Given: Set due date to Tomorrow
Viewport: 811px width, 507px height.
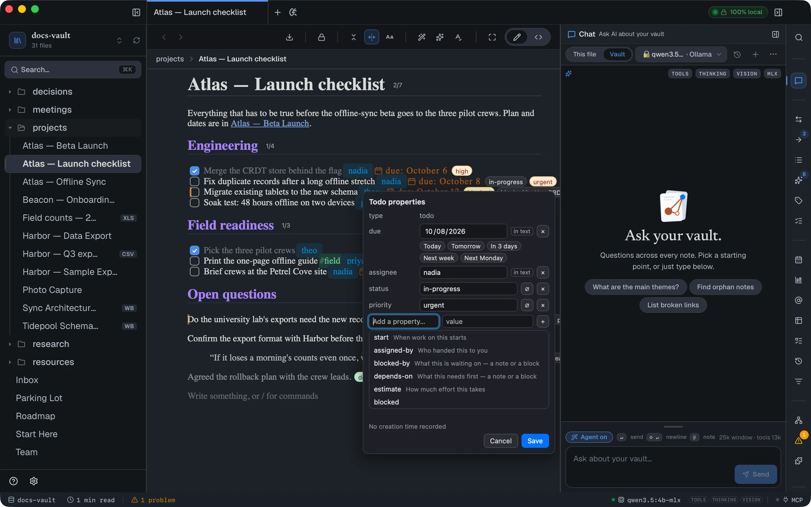Looking at the screenshot, I should pyautogui.click(x=465, y=246).
